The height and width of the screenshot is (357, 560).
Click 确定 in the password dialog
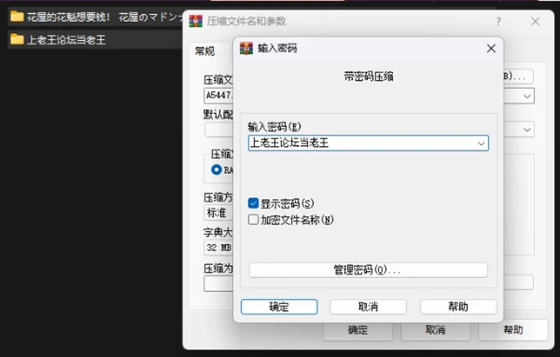(279, 307)
